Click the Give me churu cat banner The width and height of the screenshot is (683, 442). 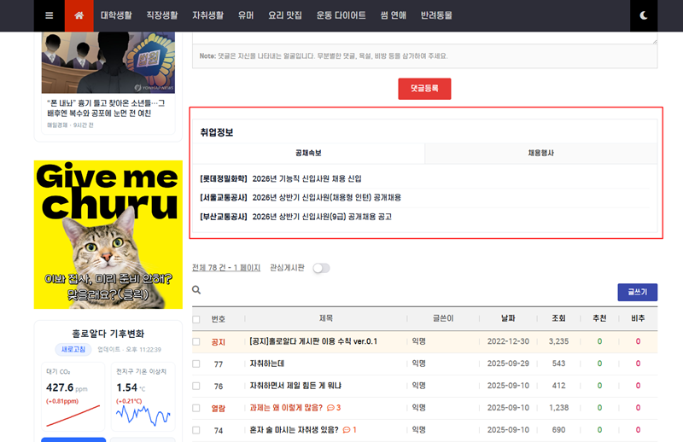[108, 234]
